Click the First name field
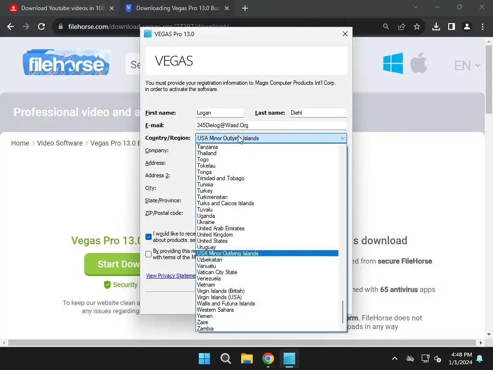The height and width of the screenshot is (370, 493). pos(220,113)
